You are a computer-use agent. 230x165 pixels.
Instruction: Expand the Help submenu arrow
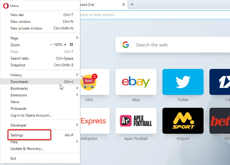point(77,141)
